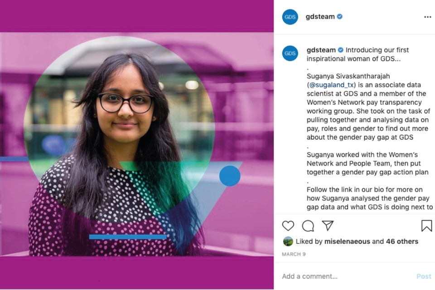Open comments via speech bubble icon
This screenshot has width=435, height=290.
coord(308,226)
